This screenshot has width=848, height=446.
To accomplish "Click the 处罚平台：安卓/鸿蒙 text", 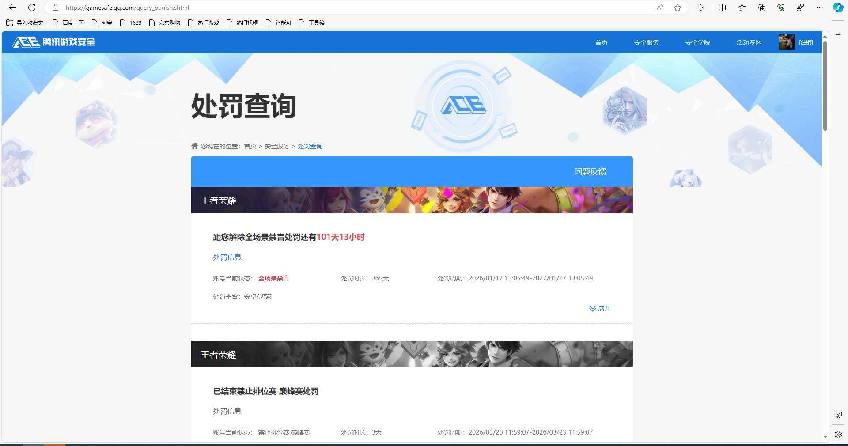I will click(x=242, y=296).
